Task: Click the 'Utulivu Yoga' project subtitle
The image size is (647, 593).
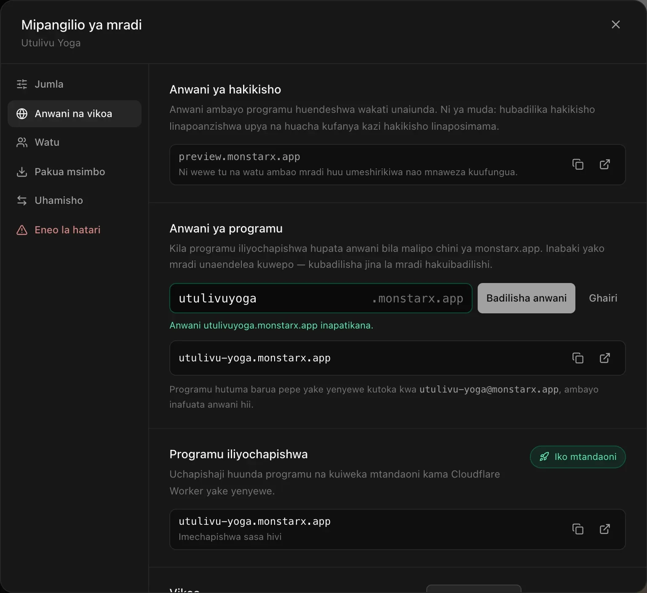Action: (x=51, y=43)
